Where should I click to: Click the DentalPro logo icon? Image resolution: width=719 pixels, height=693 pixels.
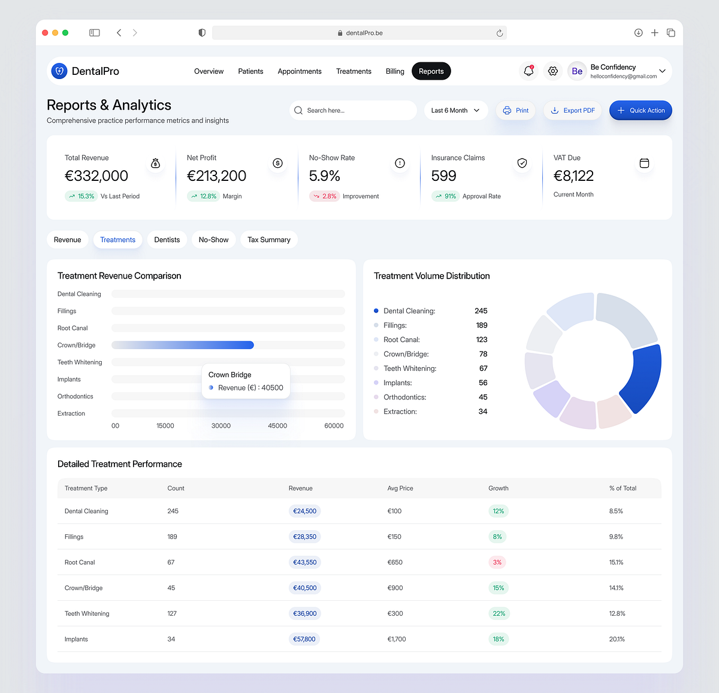(59, 71)
